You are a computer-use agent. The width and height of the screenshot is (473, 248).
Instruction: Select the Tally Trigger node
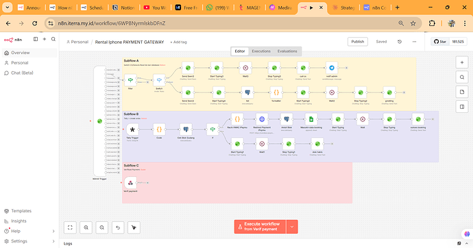coord(132,129)
